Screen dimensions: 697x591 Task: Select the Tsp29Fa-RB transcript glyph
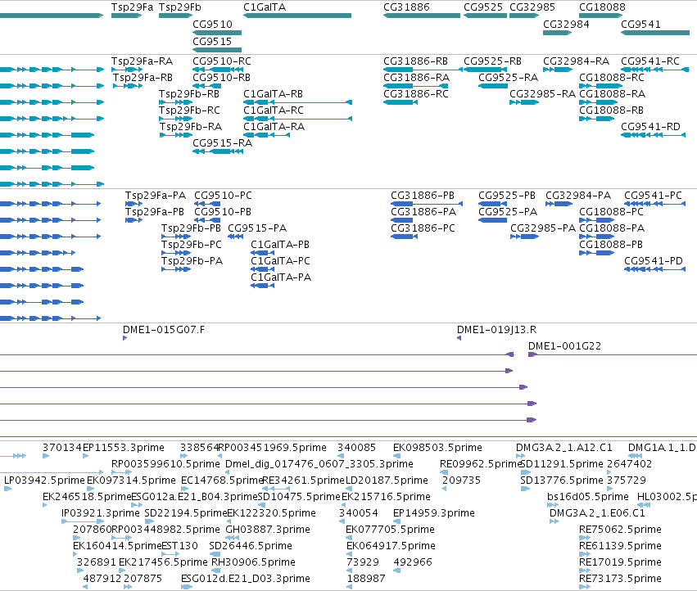(128, 86)
